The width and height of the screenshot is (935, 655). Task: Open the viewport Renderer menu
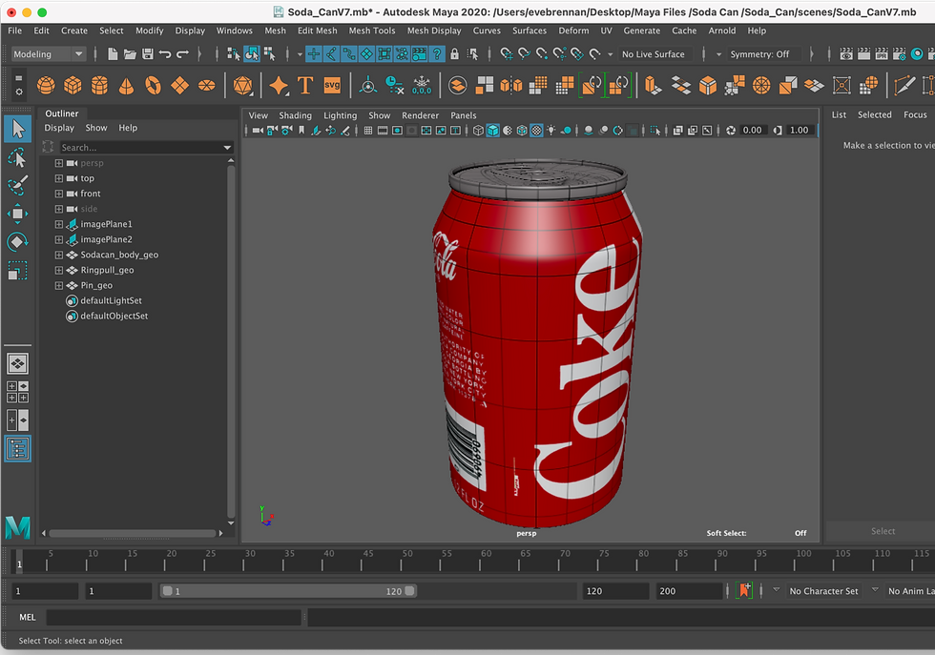coord(420,115)
